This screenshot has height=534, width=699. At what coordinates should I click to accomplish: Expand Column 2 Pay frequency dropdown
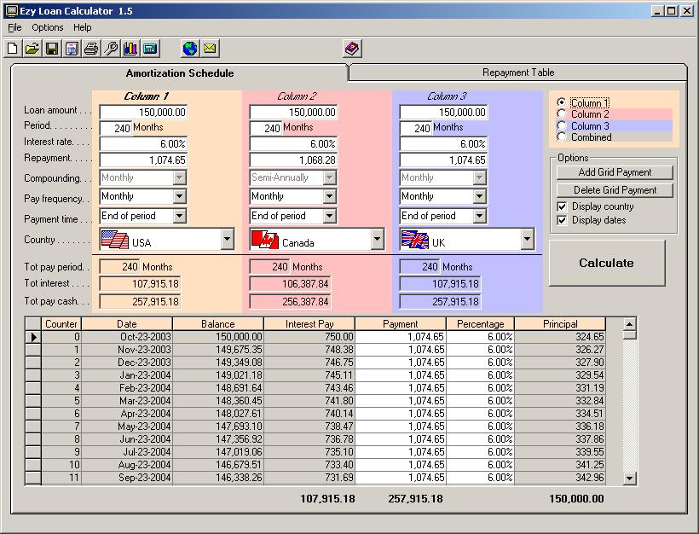(x=329, y=196)
